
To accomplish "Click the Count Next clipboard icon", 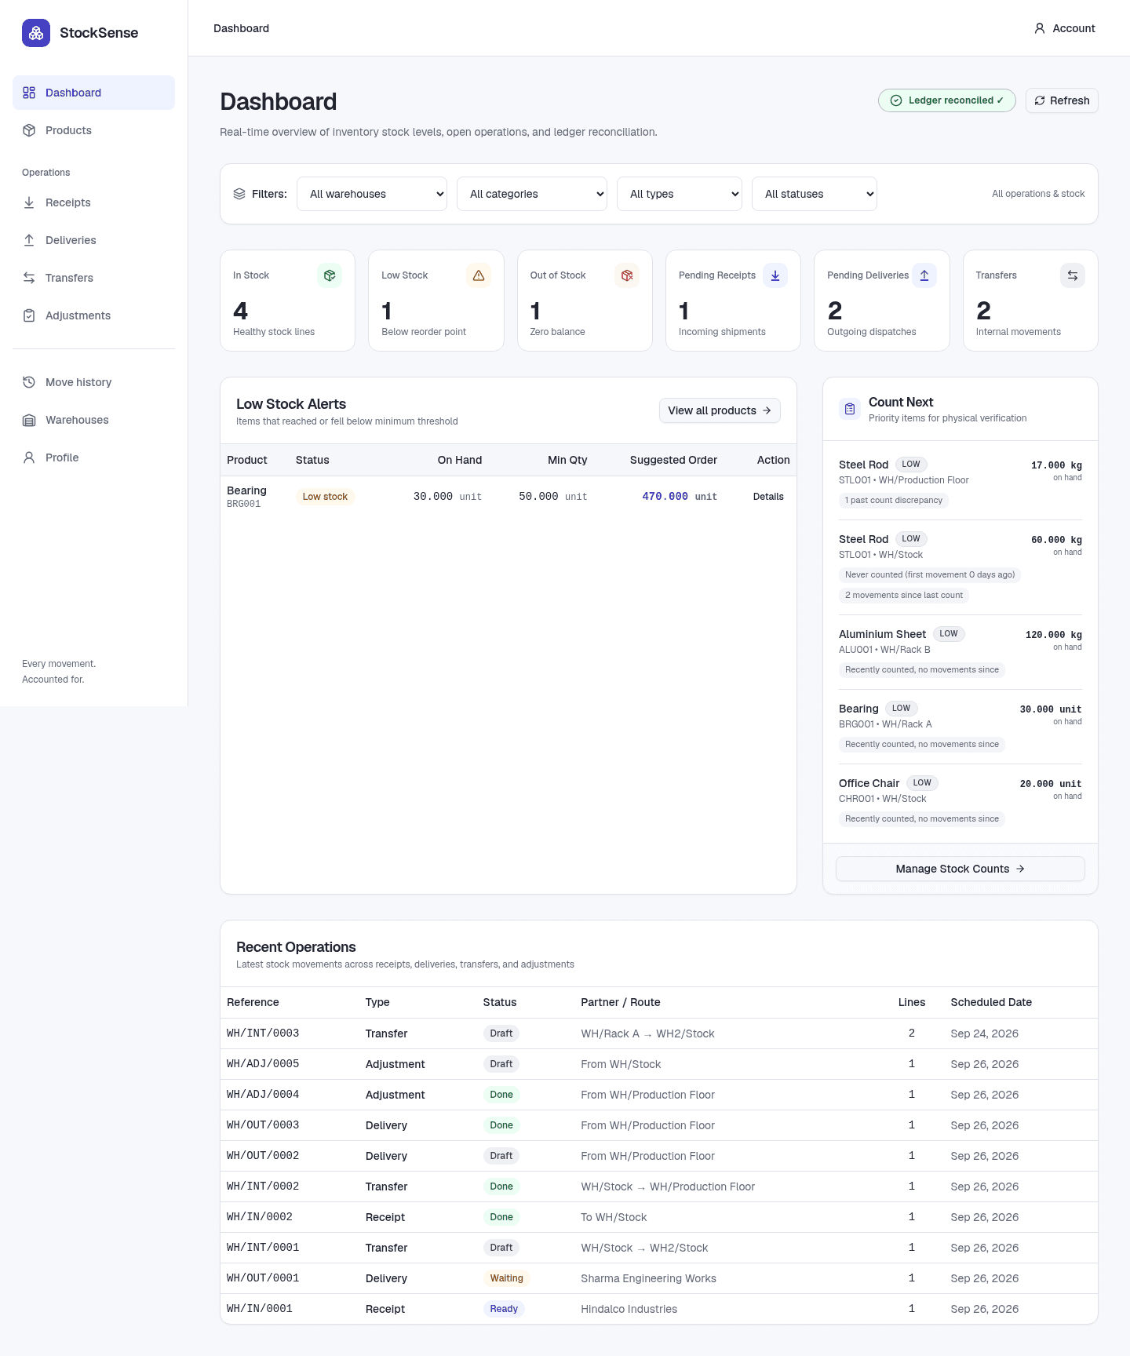I will point(850,409).
